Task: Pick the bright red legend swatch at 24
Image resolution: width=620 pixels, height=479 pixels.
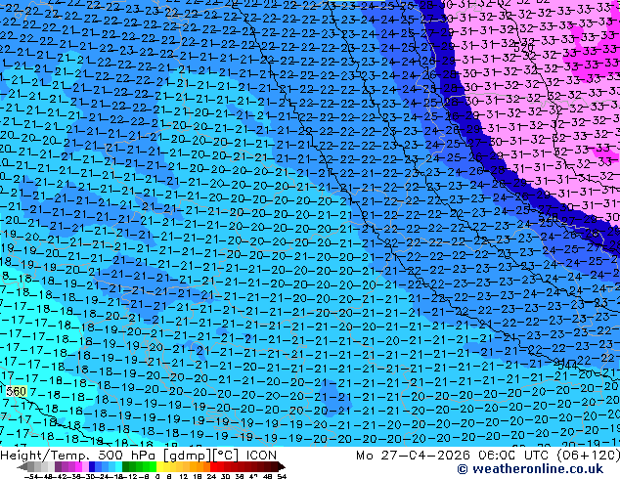Action: click(213, 466)
